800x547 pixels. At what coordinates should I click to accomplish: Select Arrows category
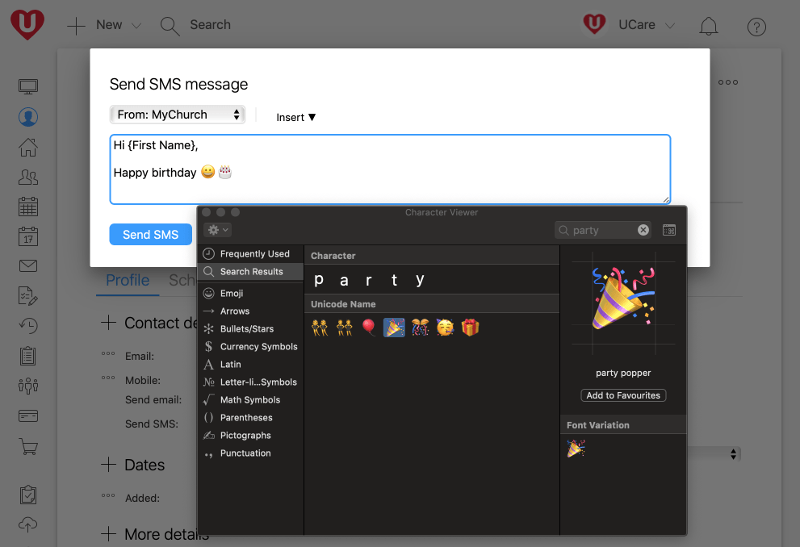[x=250, y=311]
